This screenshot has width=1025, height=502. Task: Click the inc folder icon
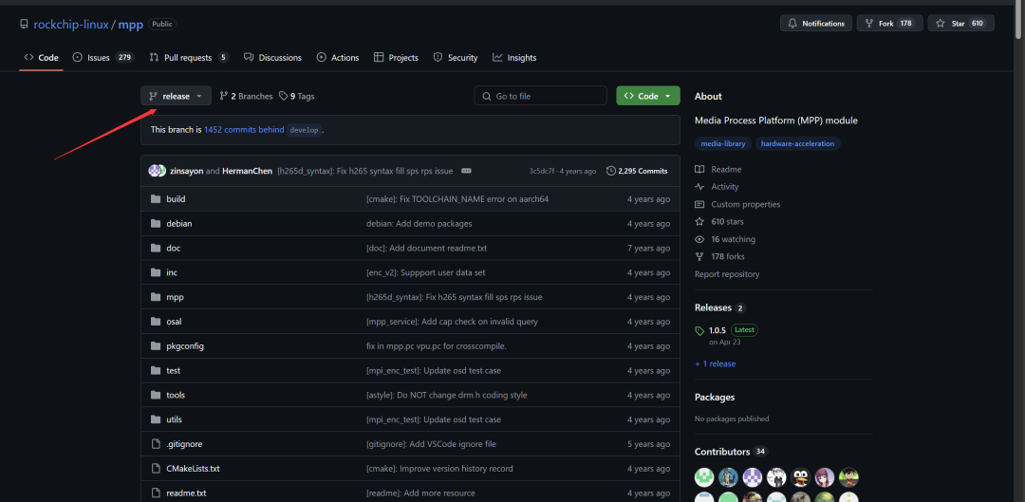click(156, 272)
